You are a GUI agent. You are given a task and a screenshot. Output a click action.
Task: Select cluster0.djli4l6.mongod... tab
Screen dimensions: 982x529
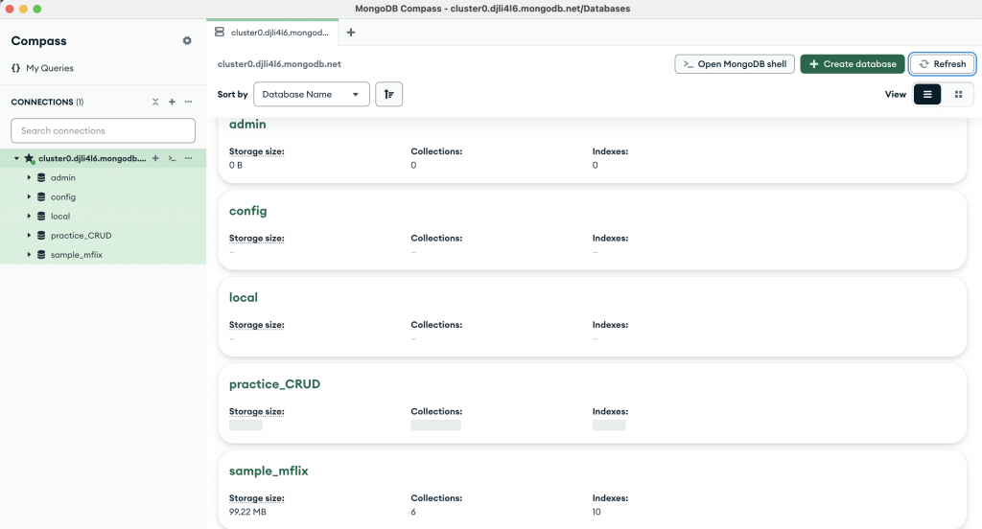click(x=272, y=33)
